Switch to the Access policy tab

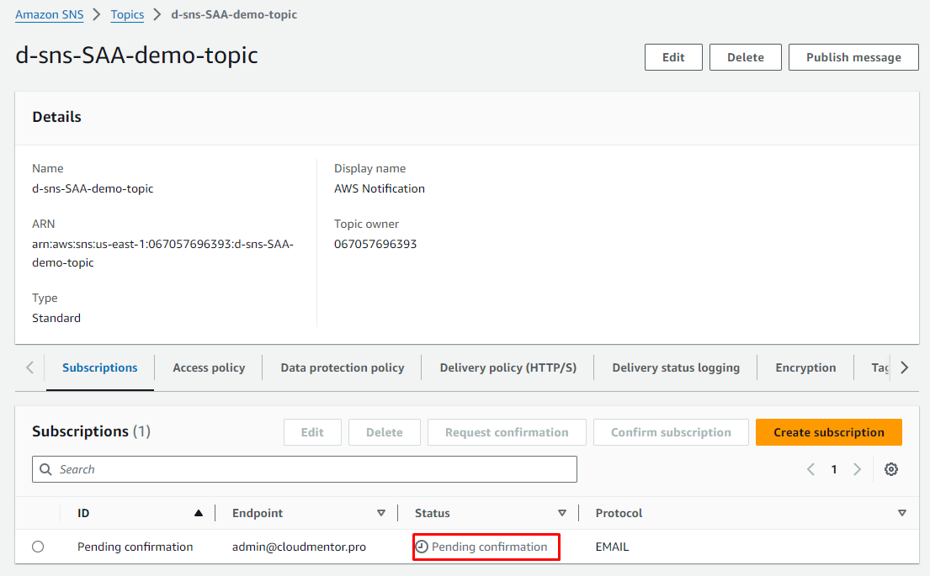click(209, 367)
